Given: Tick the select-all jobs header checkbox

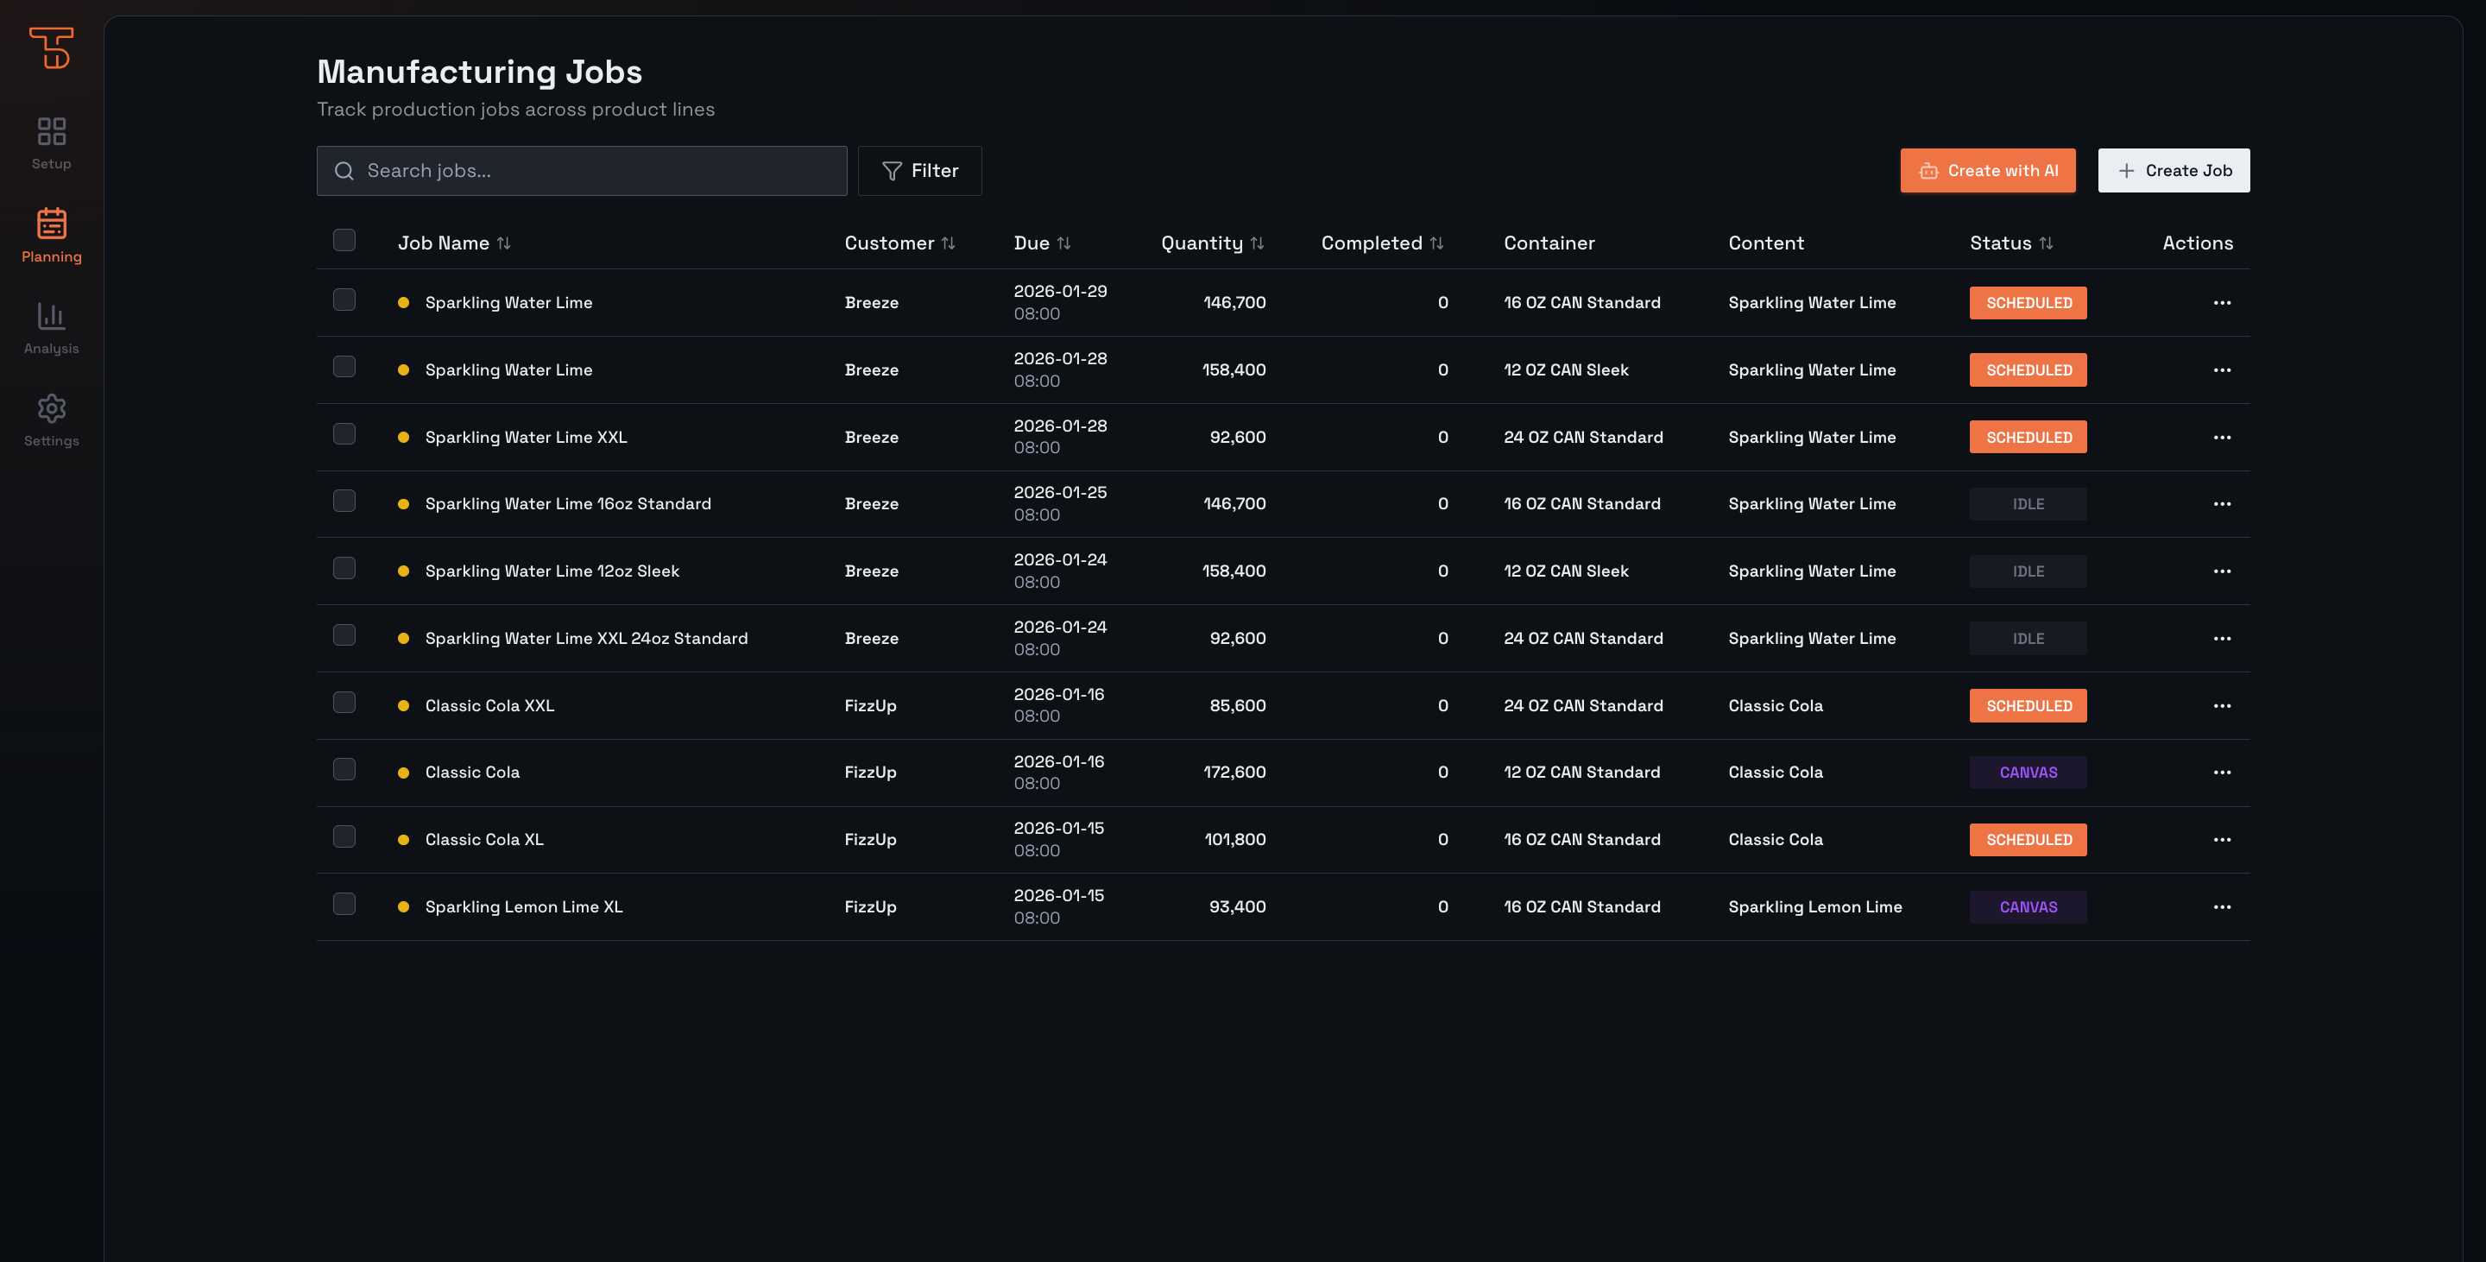Looking at the screenshot, I should point(344,240).
